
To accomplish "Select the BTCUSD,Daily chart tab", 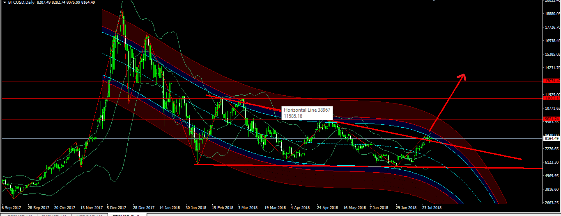I will coord(127,215).
